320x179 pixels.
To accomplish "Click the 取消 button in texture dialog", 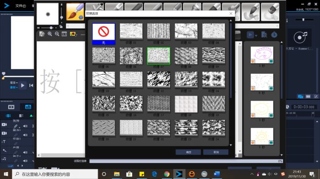I will pos(216,152).
